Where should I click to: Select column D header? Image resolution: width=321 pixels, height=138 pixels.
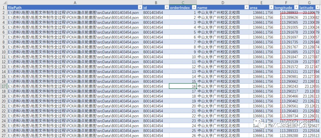(223, 2)
